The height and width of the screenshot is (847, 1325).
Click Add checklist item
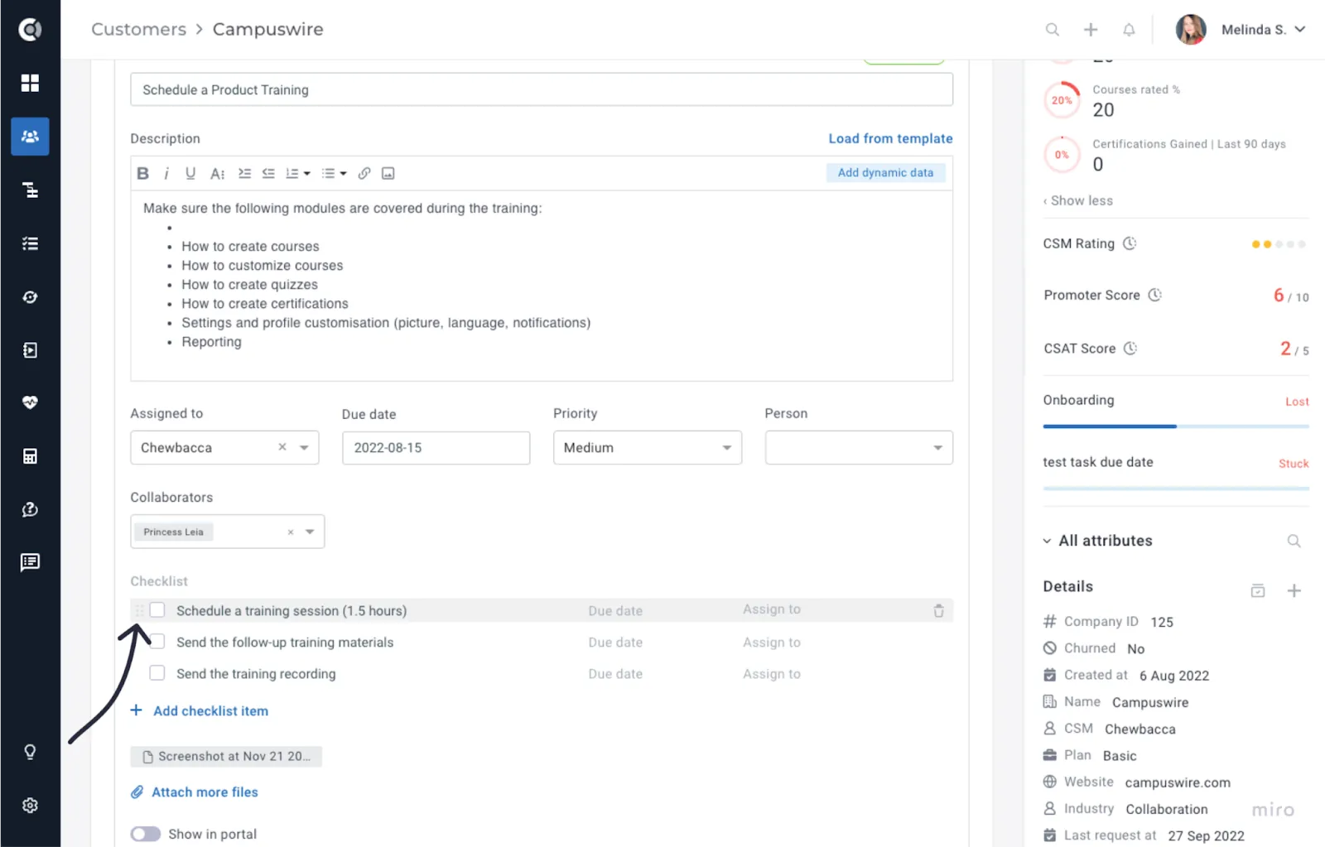coord(200,710)
